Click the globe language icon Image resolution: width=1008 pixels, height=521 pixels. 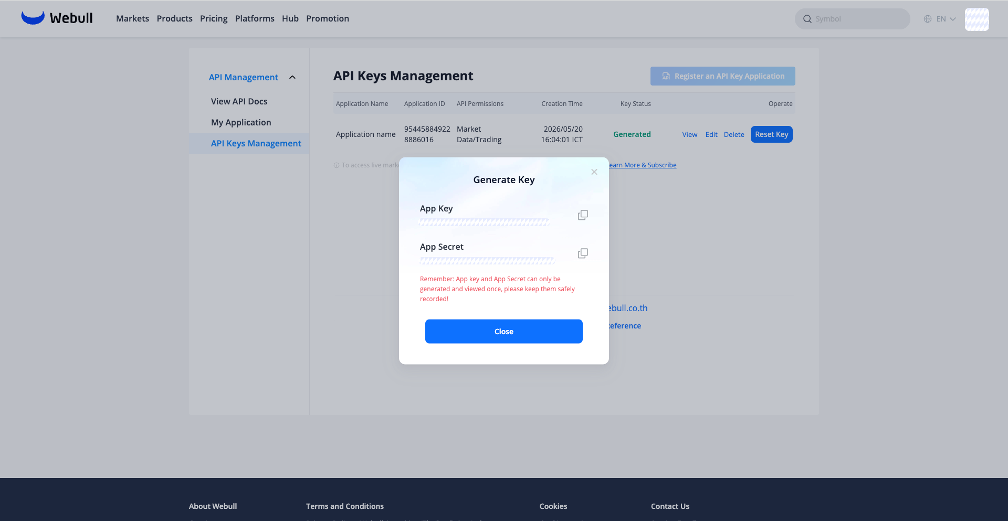[928, 19]
